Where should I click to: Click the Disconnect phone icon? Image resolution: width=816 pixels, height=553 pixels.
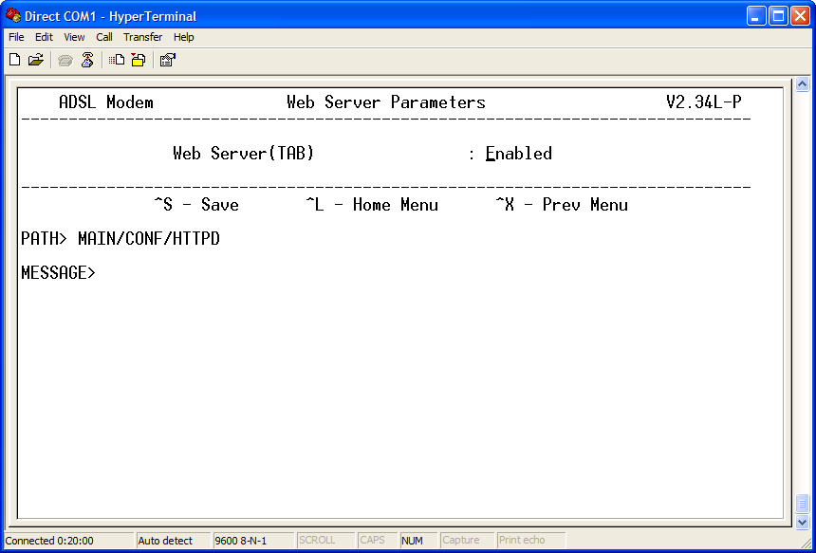(x=86, y=59)
